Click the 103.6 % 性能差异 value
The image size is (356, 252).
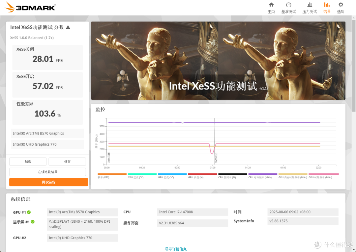47,114
